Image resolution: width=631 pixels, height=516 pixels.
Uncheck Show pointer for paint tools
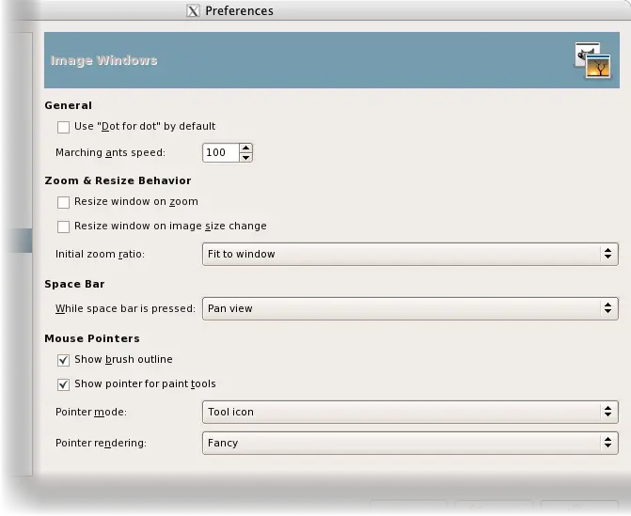(63, 384)
